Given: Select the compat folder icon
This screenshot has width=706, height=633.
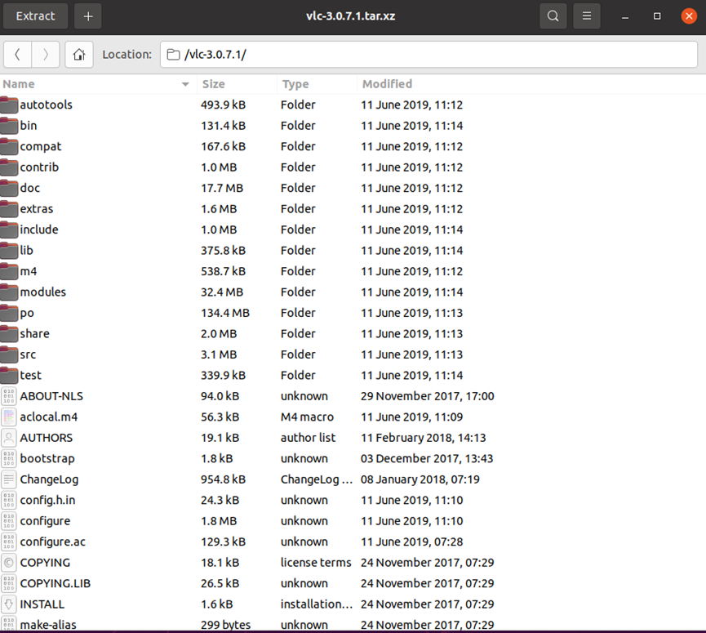Looking at the screenshot, I should pyautogui.click(x=9, y=146).
